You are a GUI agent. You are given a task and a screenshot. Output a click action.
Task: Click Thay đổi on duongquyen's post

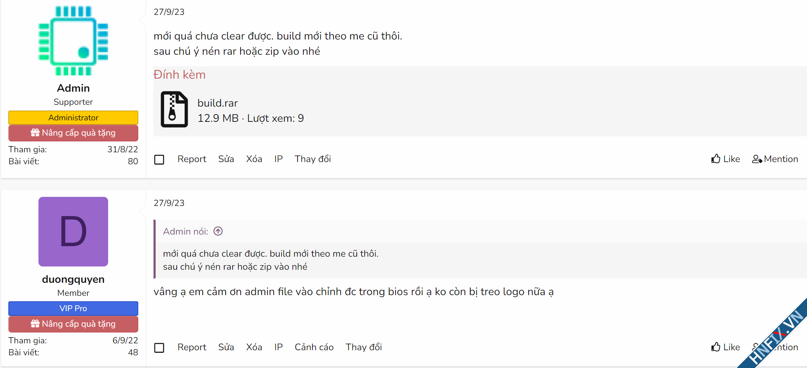coord(364,347)
